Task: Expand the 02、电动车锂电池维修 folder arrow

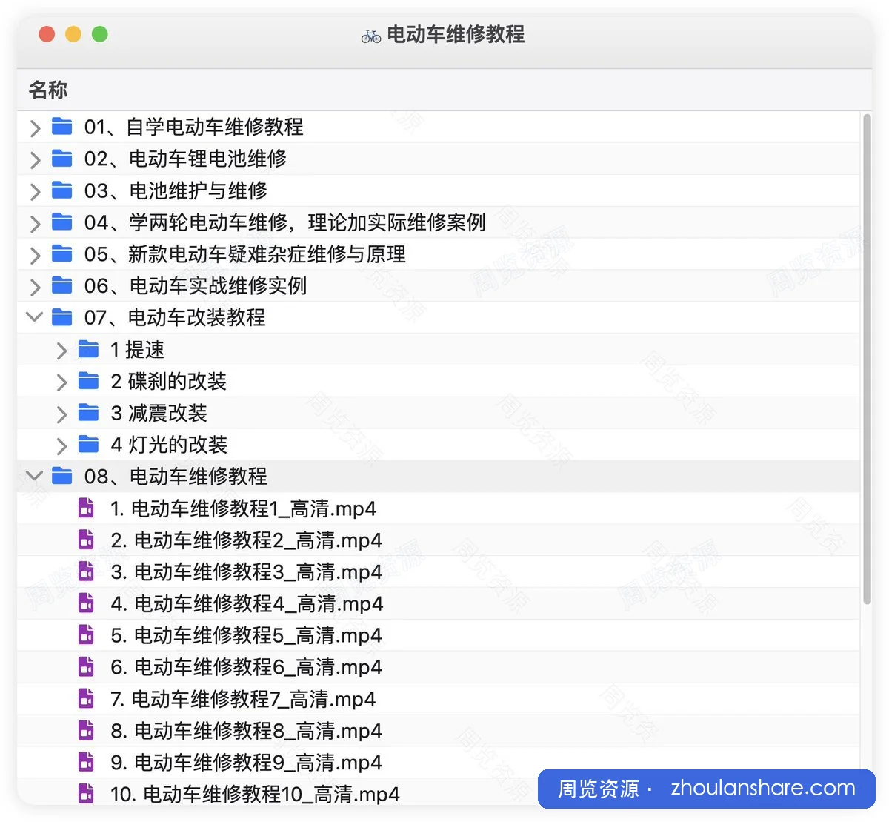Action: tap(35, 159)
